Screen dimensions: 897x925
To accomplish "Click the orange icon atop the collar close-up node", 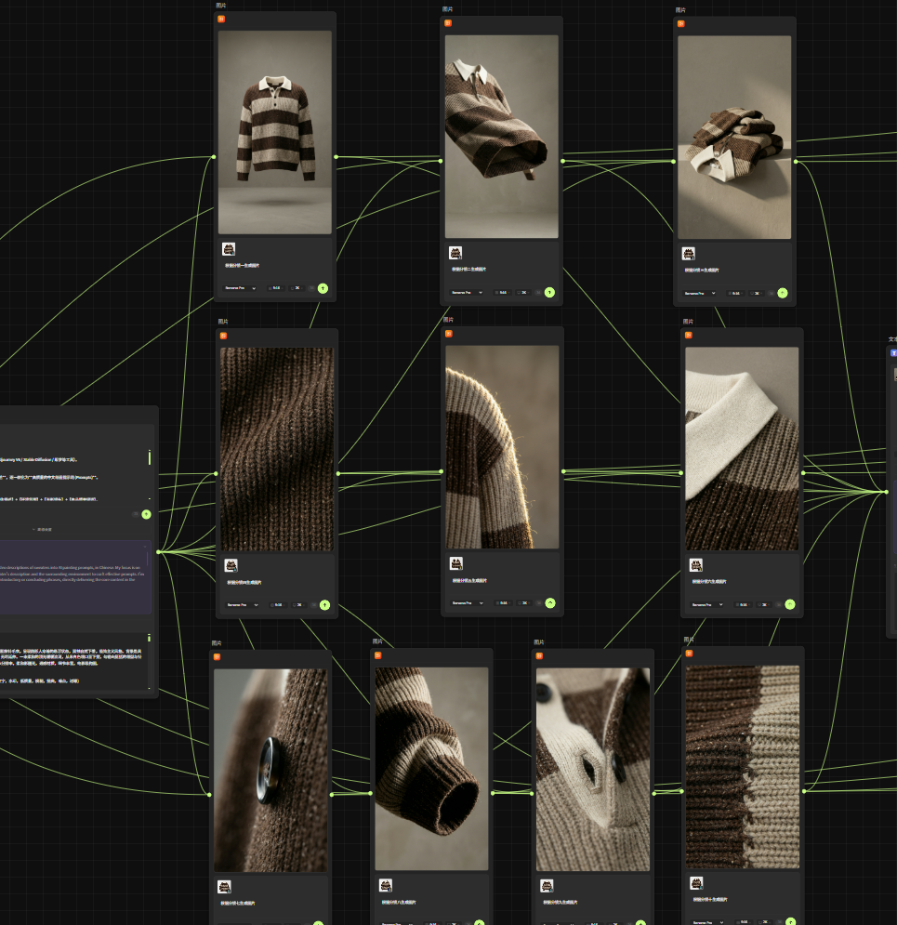I will pyautogui.click(x=689, y=335).
